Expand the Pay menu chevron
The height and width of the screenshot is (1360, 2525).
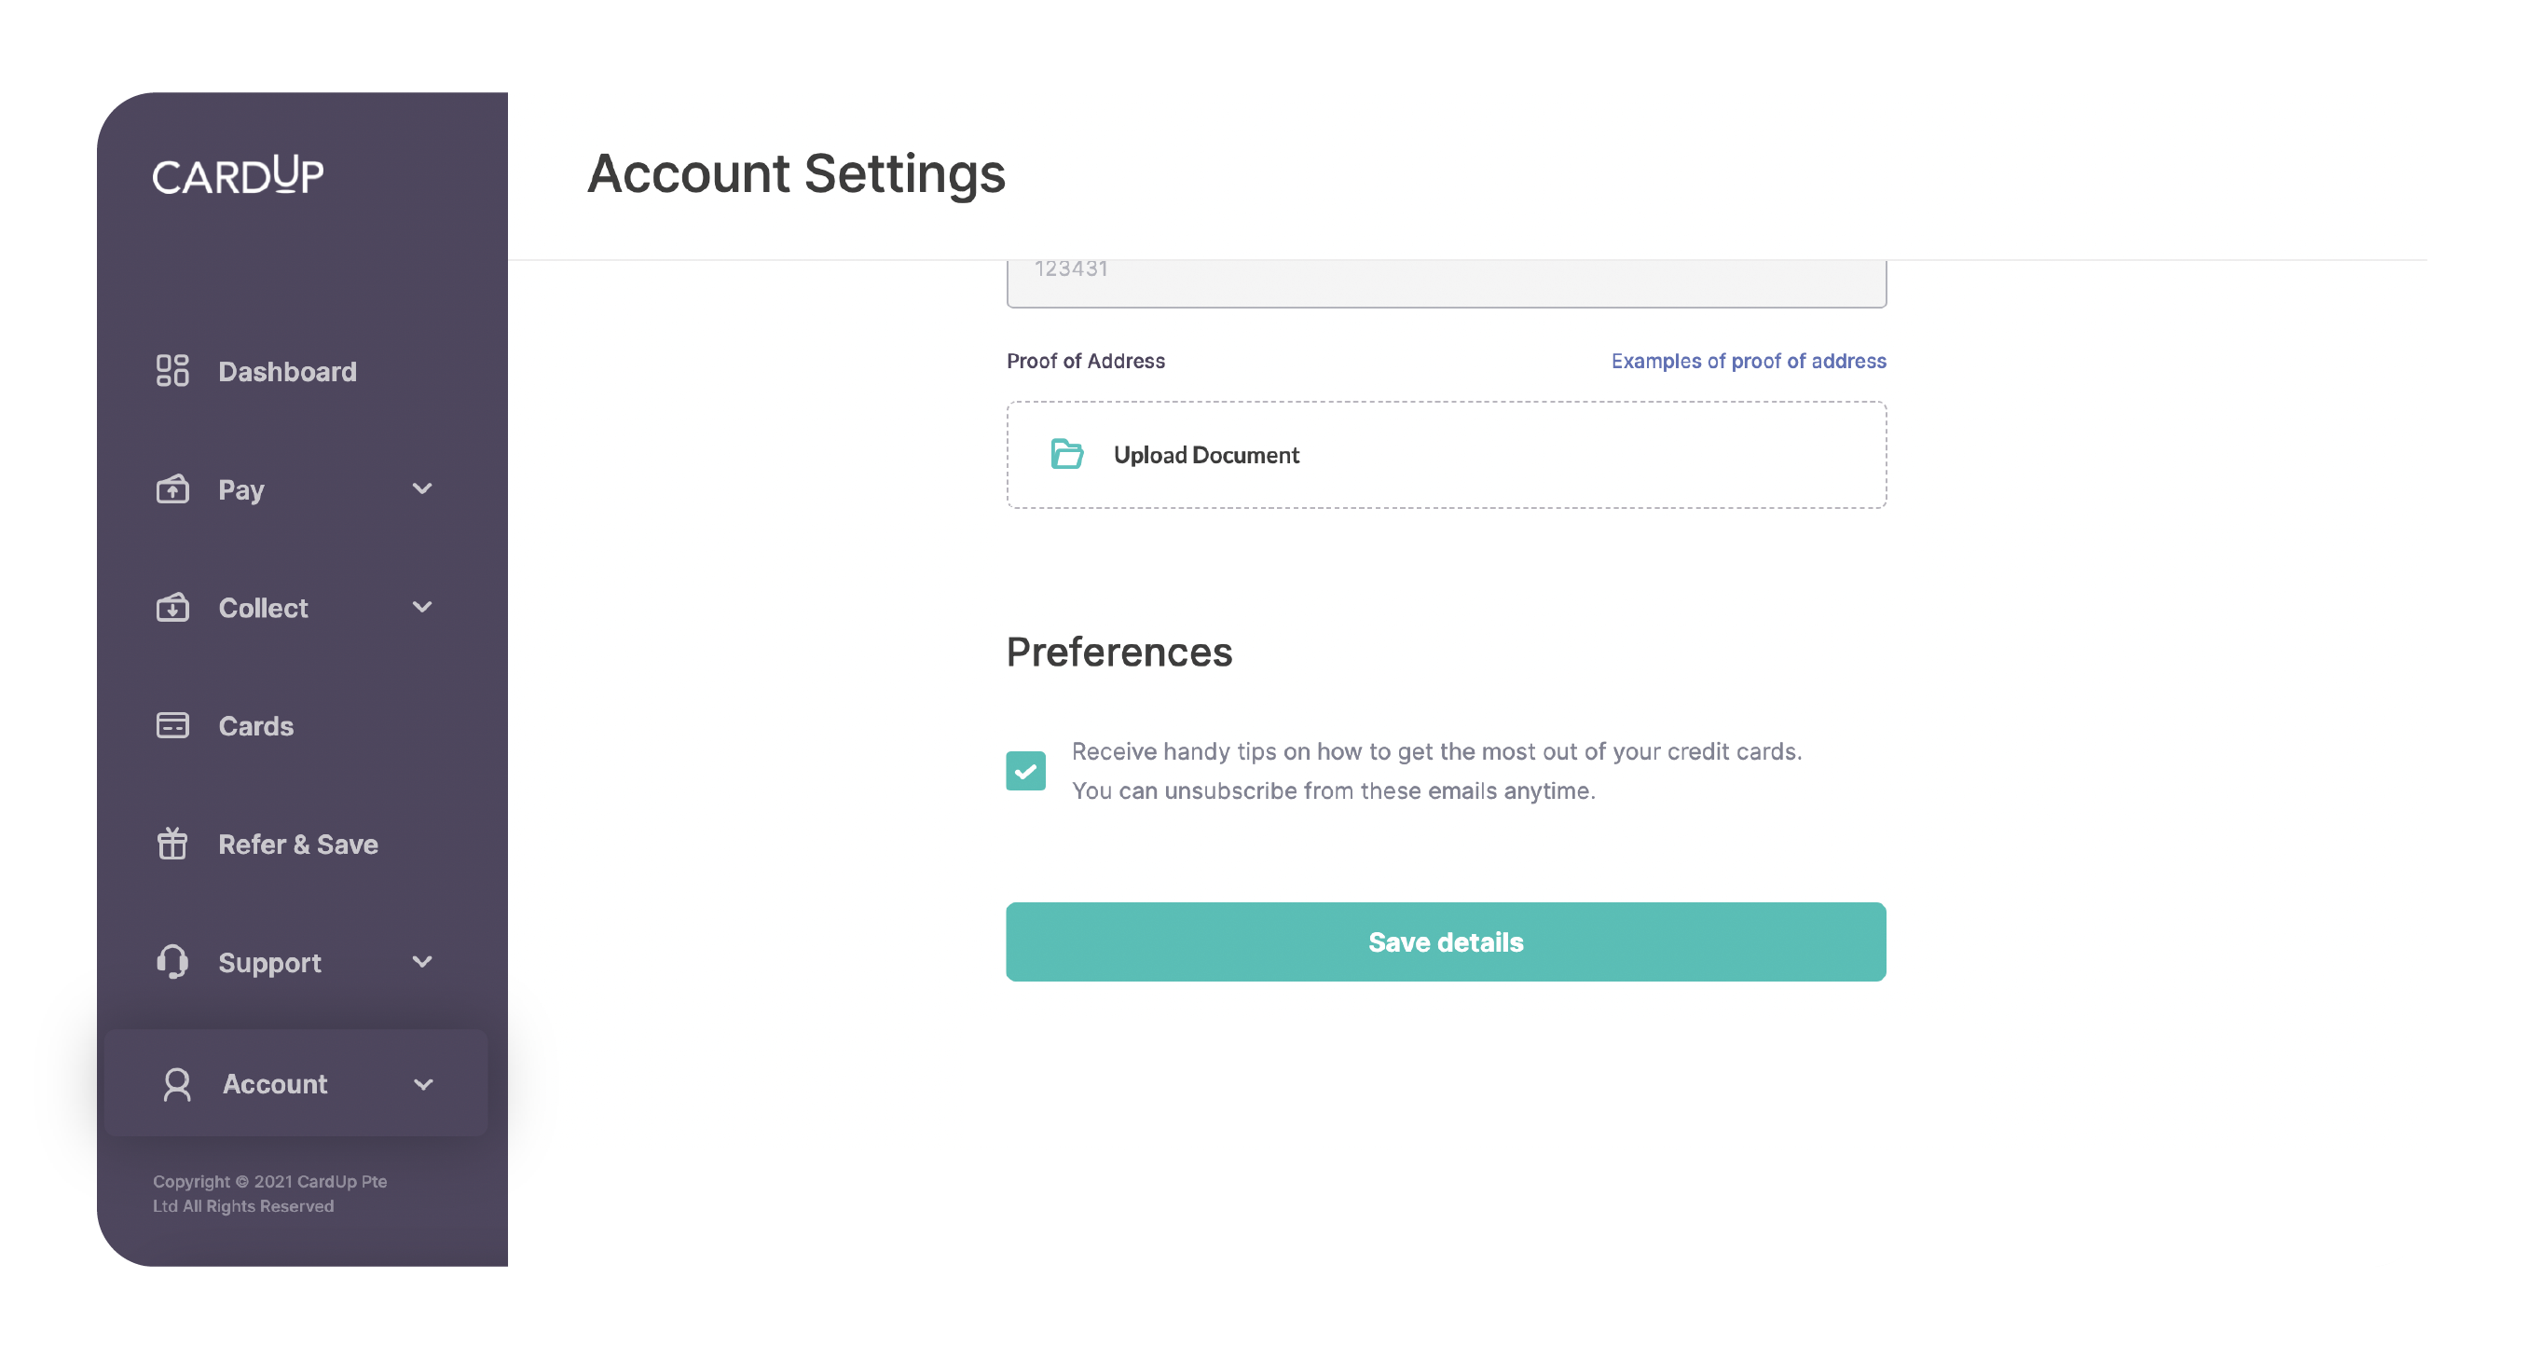click(422, 488)
